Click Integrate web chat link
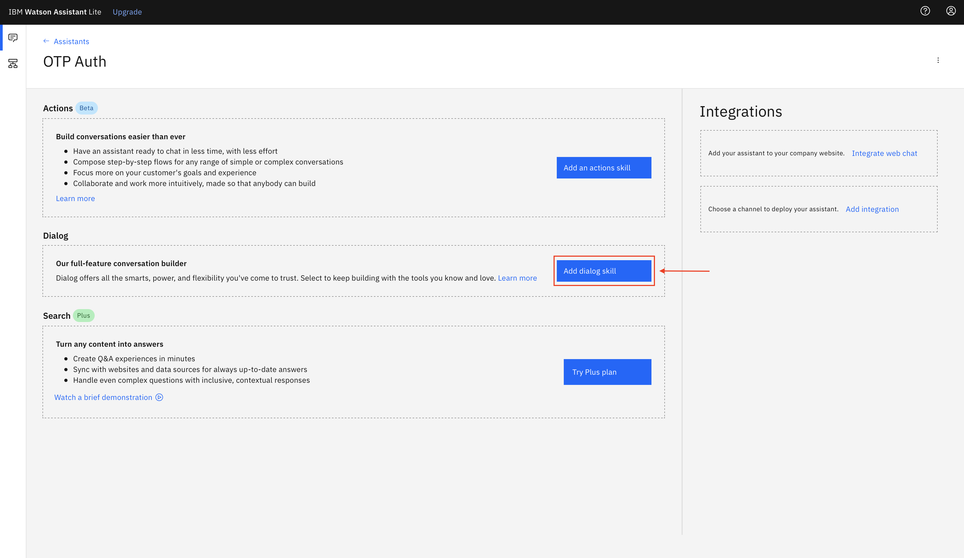 click(884, 153)
